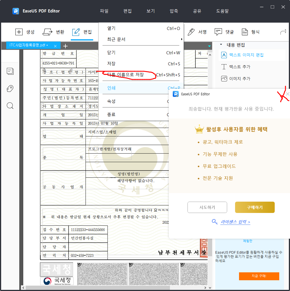This screenshot has width=290, height=291.
Task: Expand the 최근 문서 submenu arrow
Action: click(x=182, y=39)
